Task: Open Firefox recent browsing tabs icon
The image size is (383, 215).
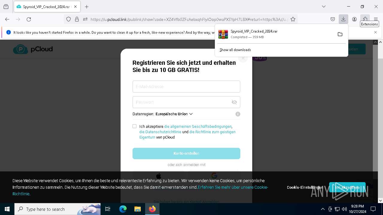Action: coord(6,7)
